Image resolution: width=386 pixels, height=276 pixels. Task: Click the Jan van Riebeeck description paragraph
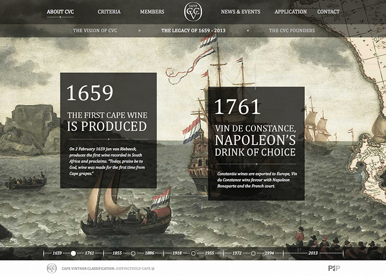107,161
